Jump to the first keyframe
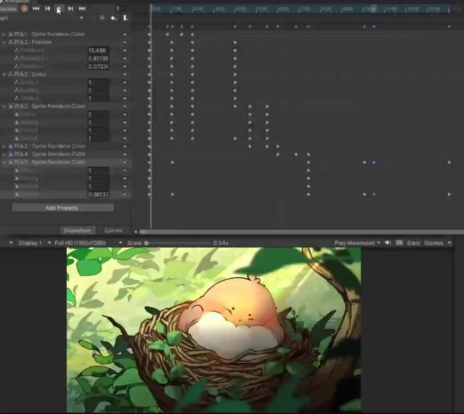This screenshot has height=414, width=464. click(x=36, y=9)
